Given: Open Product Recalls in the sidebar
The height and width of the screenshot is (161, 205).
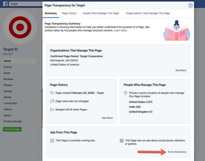Looking at the screenshot, I should tap(13, 122).
